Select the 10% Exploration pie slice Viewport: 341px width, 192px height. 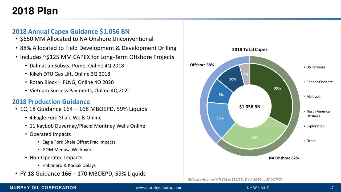(x=232, y=79)
